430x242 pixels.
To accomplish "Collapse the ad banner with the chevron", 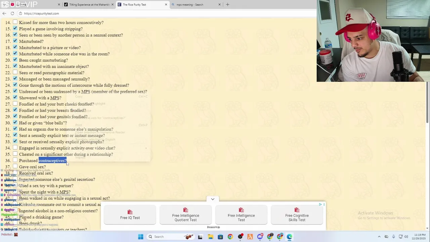I will click(213, 199).
